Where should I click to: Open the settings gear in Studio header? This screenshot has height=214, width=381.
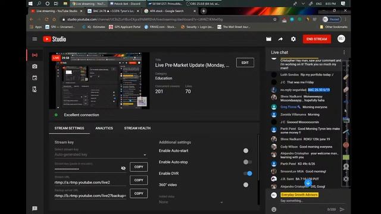pos(293,39)
